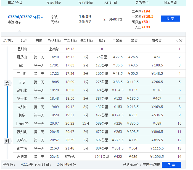193x170 pixels.
Task: Click the 余姚北 station name
Action: [x=22, y=90]
